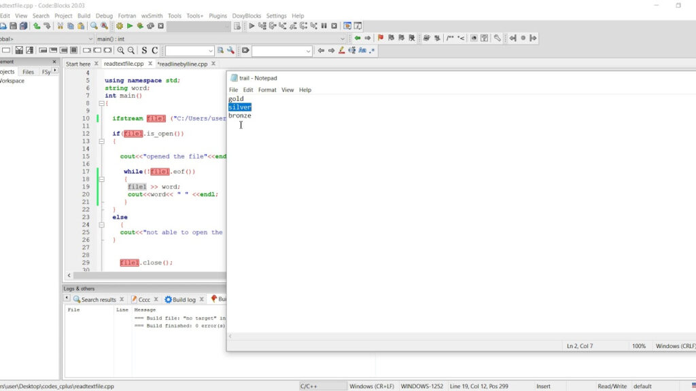Image resolution: width=696 pixels, height=391 pixels.
Task: Click the DoxyBlocks line comment icon
Action: (x=462, y=38)
